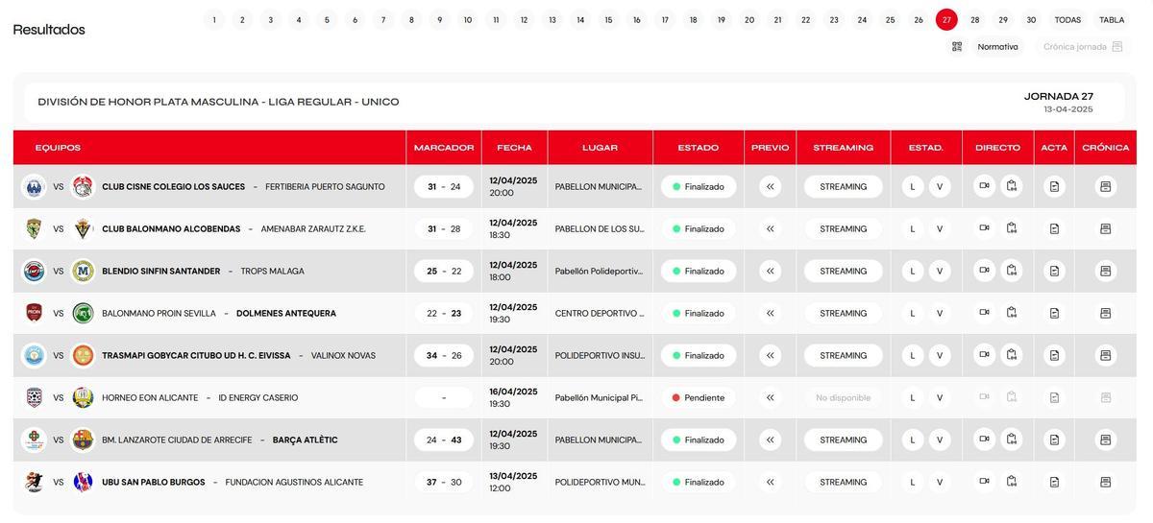Open the QR code icon beside Normativa
1153x523 pixels.
pos(957,46)
